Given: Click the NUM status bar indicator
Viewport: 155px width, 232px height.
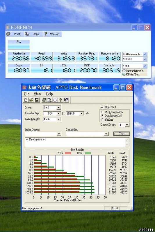Looking at the screenshot, I should tap(115, 208).
